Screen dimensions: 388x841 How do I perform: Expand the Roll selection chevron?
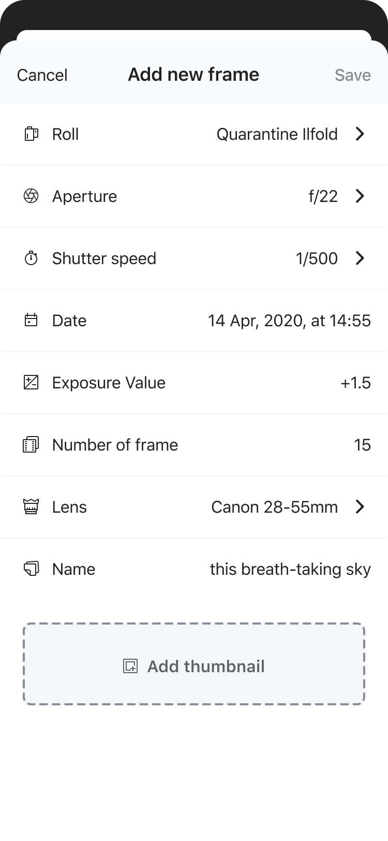click(x=360, y=134)
